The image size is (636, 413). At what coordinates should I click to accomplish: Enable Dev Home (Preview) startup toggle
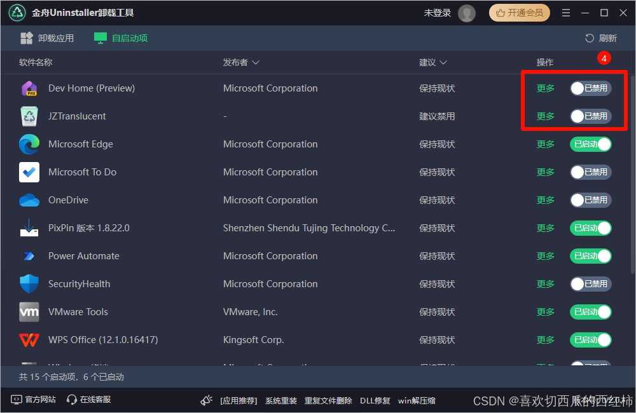(591, 88)
